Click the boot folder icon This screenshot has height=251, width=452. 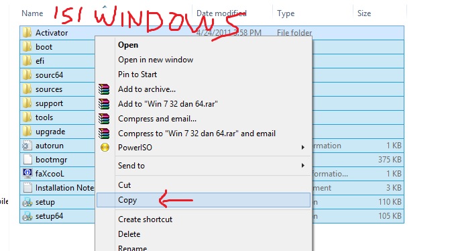(27, 47)
